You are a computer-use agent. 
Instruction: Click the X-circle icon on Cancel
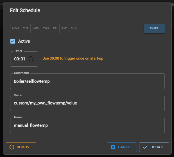coord(113,147)
